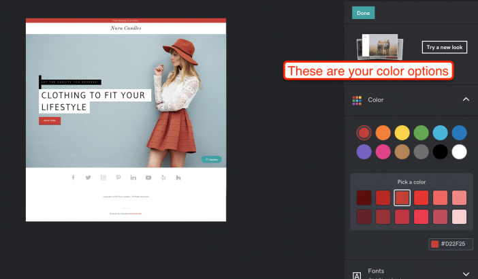Screen dimensions: 478x279
Task: Click the Update button on site preview
Action: point(211,159)
